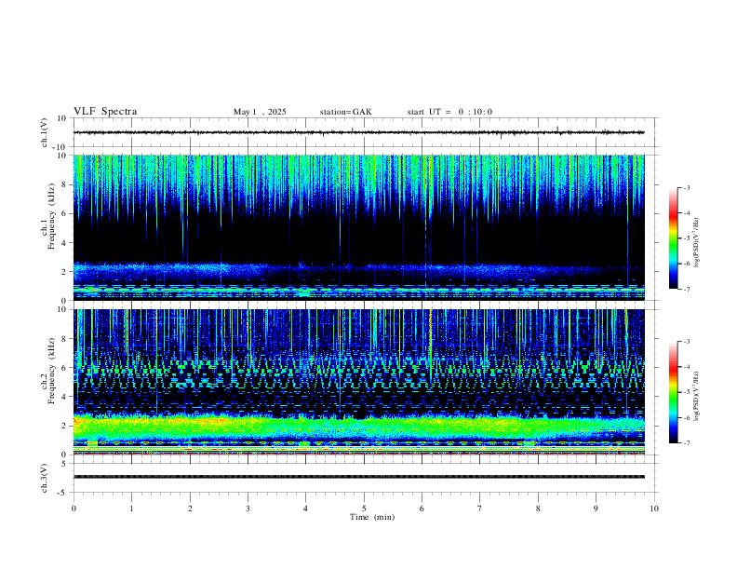
Task: Click the ch.2 spectrogram color scale bar
Action: tap(673, 392)
